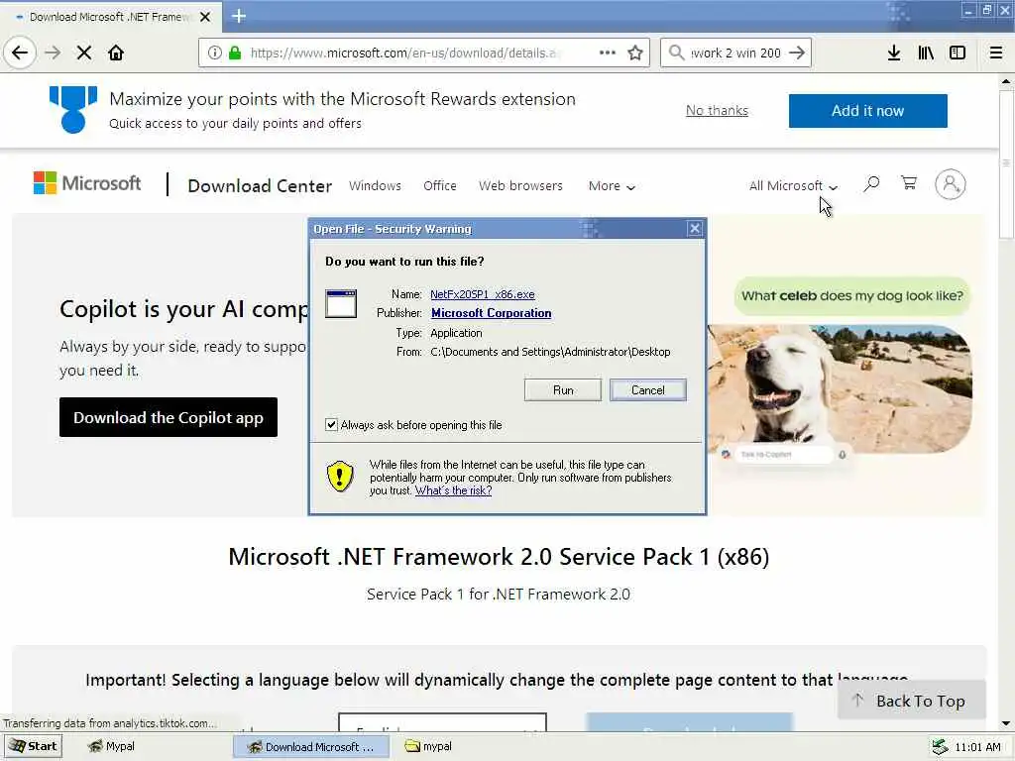1015x761 pixels.
Task: Close the Download Microsoft .NET tab
Action: [205, 17]
